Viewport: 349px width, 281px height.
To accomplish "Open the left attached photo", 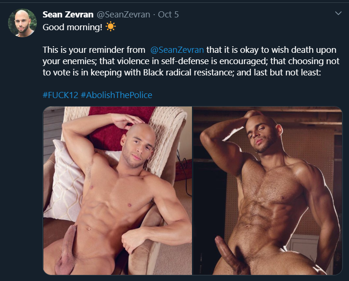I will click(117, 190).
